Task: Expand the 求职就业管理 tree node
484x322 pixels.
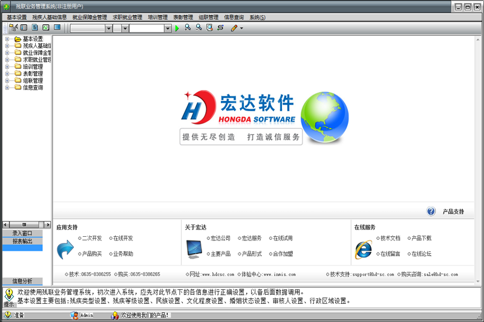Action: pos(7,60)
